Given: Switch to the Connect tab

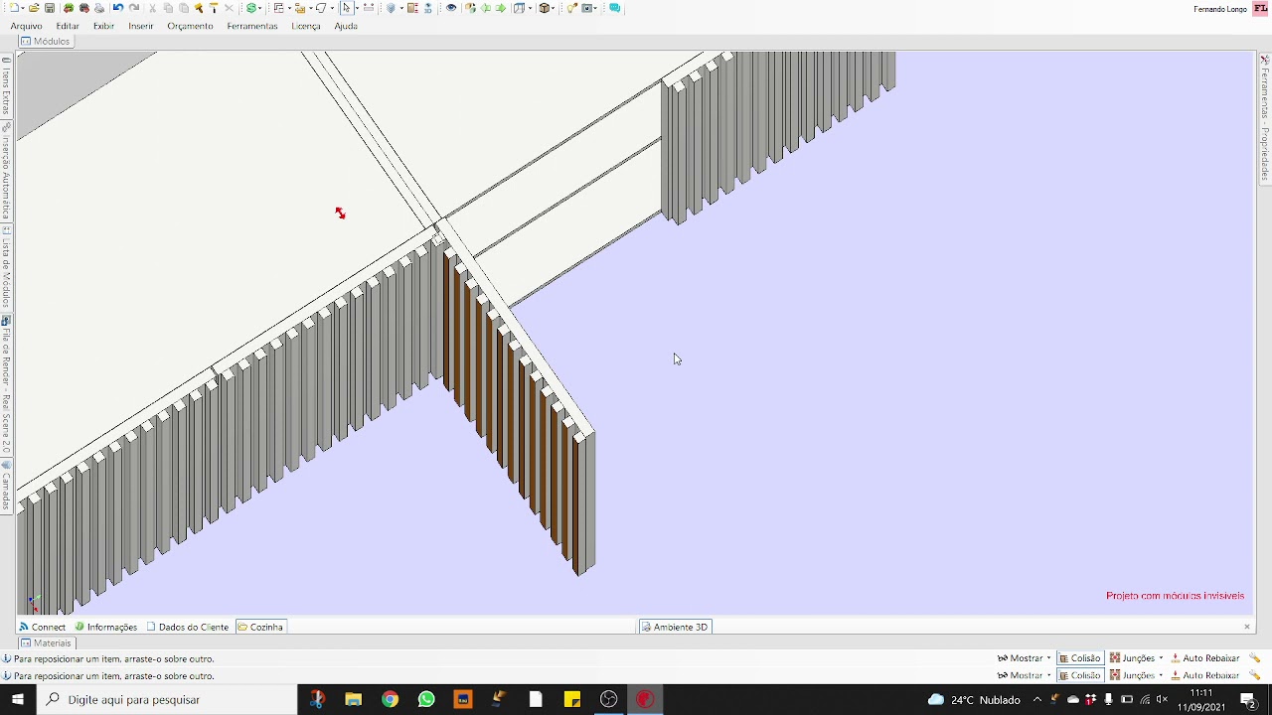Looking at the screenshot, I should click(42, 627).
